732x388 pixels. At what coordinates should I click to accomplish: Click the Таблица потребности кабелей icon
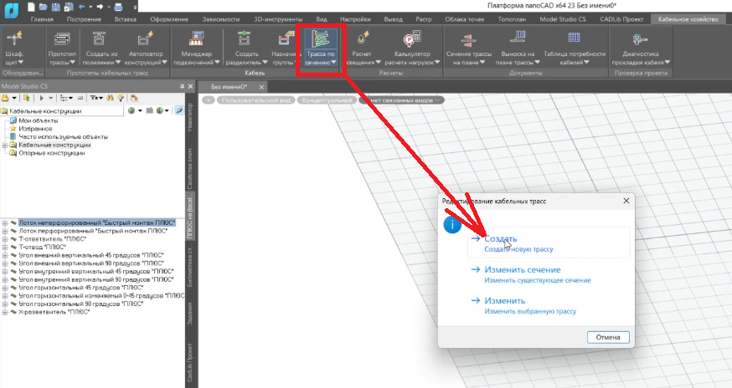575,38
